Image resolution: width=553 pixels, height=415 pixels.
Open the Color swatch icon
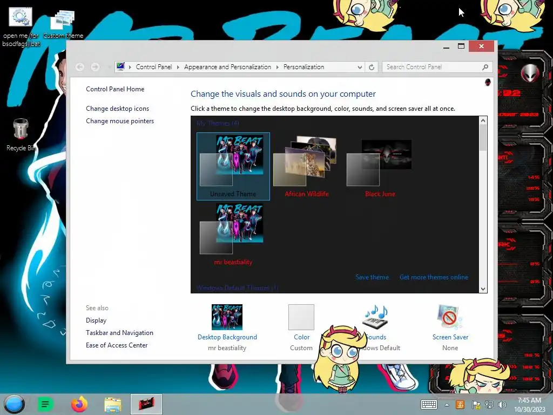(x=301, y=317)
